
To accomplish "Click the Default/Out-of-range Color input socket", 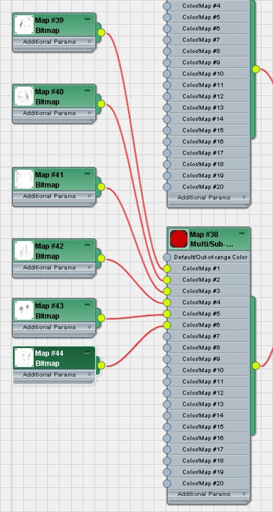I will tap(167, 257).
